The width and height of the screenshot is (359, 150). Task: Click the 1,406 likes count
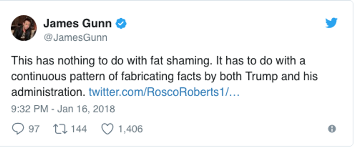(130, 129)
